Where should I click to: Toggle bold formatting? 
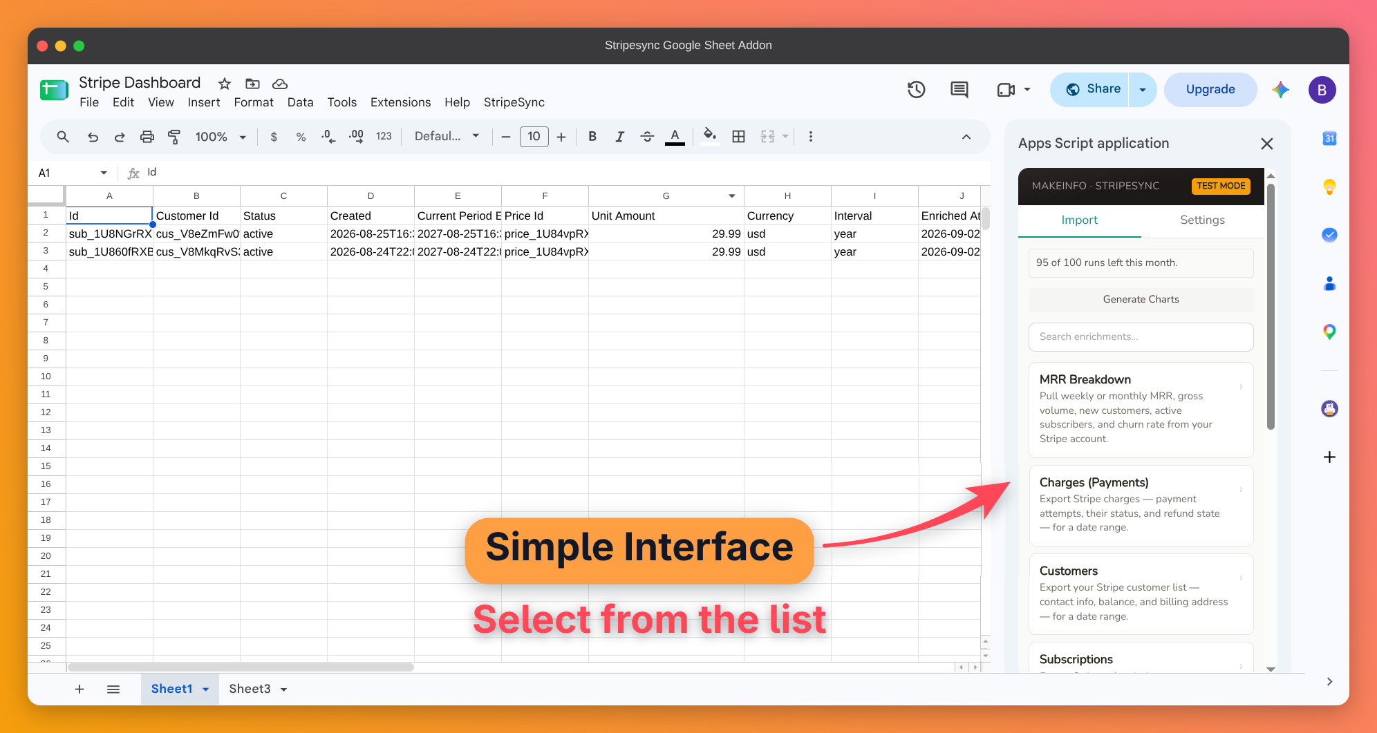[592, 137]
